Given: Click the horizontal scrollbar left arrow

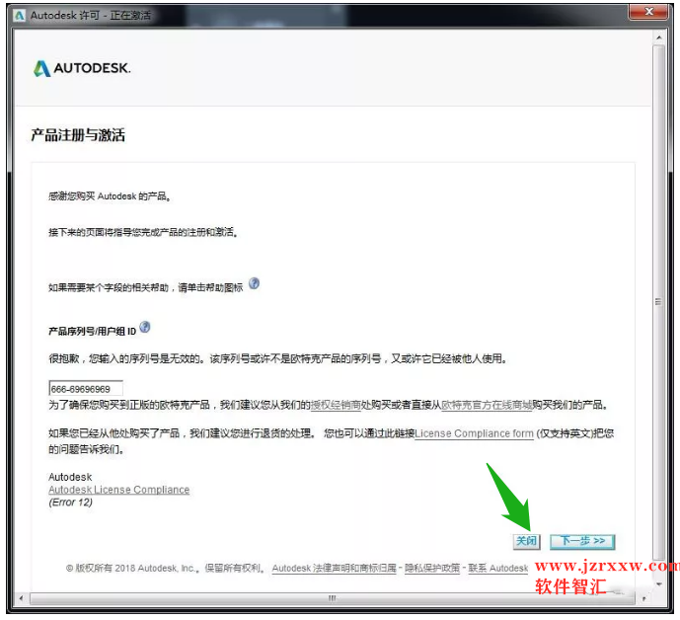Looking at the screenshot, I should [22, 598].
